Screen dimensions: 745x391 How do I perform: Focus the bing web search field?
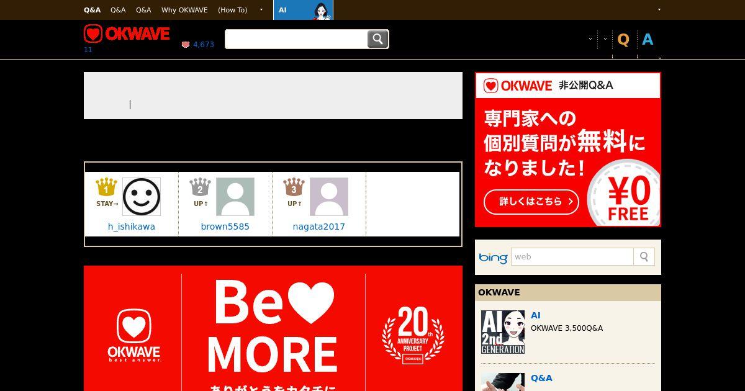pos(572,257)
